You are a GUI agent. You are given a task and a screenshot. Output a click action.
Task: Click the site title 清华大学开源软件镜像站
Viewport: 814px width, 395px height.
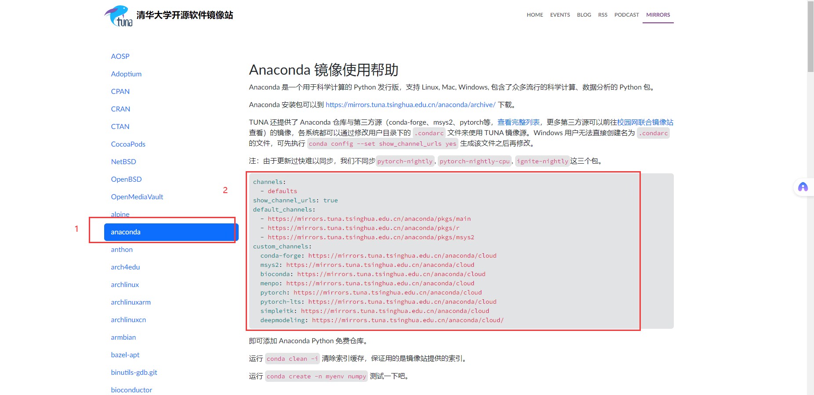[185, 15]
